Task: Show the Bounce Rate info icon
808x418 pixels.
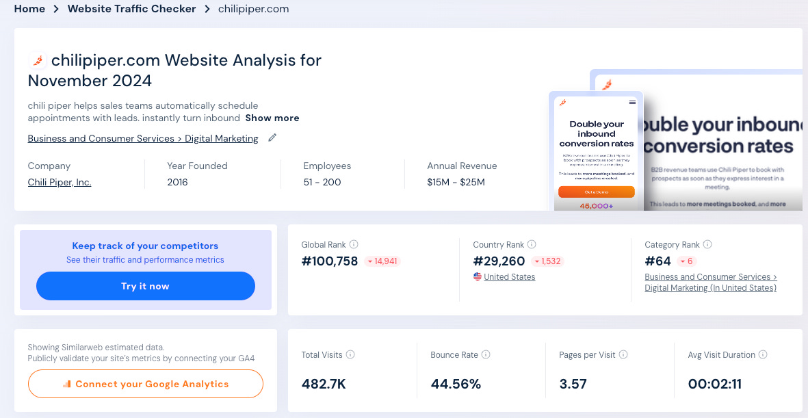Action: (486, 354)
